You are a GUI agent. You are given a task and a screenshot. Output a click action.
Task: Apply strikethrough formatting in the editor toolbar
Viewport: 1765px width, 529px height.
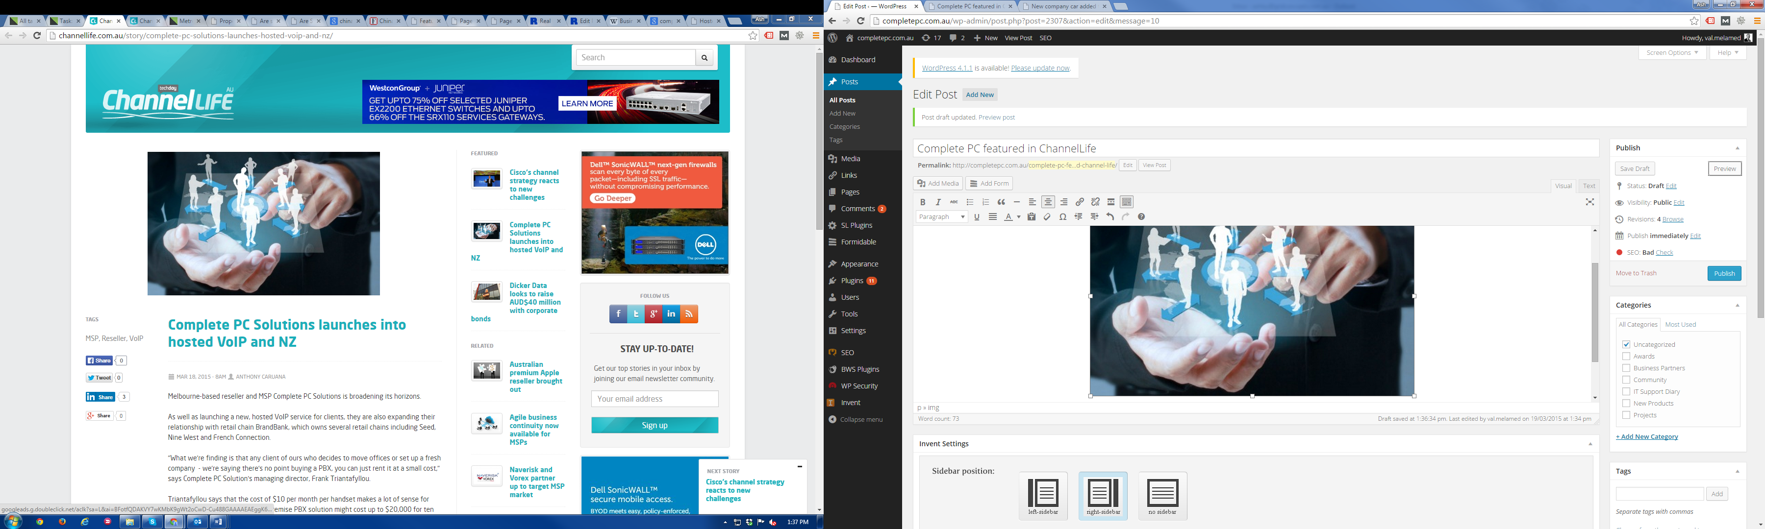pyautogui.click(x=954, y=202)
